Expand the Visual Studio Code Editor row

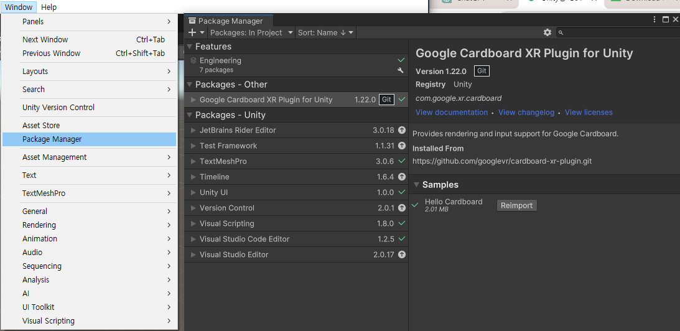[193, 239]
